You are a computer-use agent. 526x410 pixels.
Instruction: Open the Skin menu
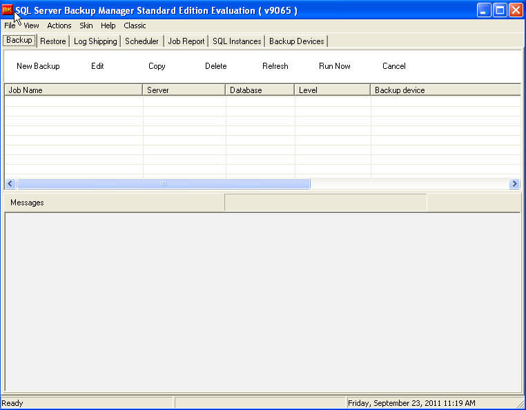click(x=86, y=25)
